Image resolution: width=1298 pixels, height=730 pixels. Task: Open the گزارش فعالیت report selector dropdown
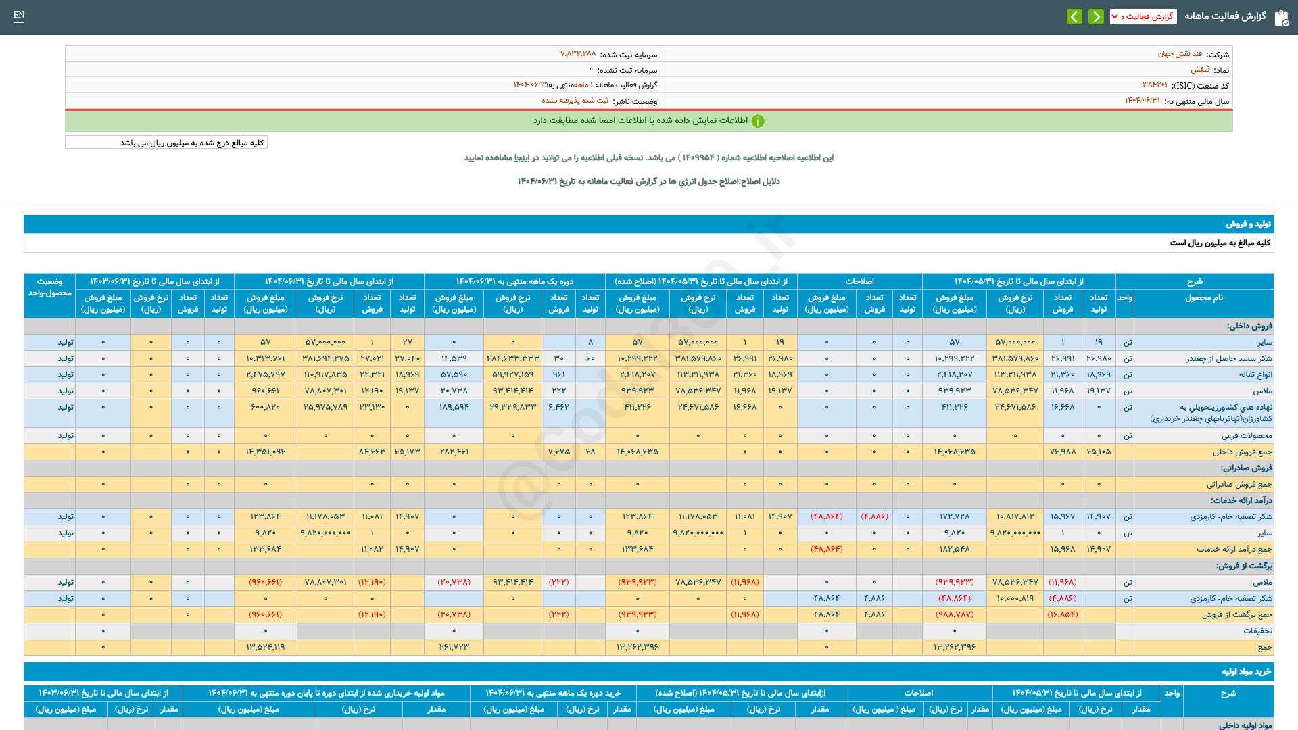coord(1143,16)
